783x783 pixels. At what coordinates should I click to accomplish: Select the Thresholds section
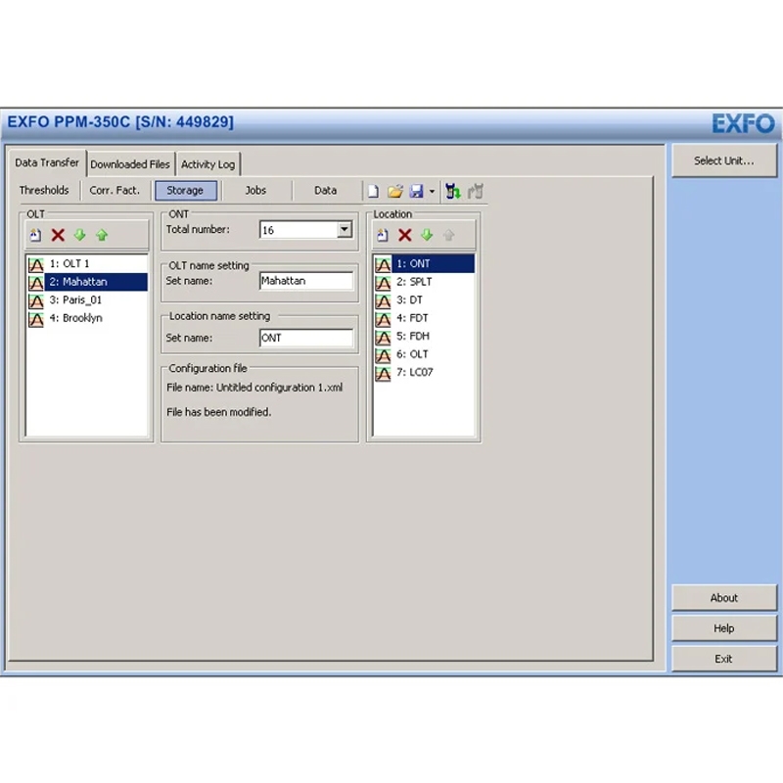point(44,190)
